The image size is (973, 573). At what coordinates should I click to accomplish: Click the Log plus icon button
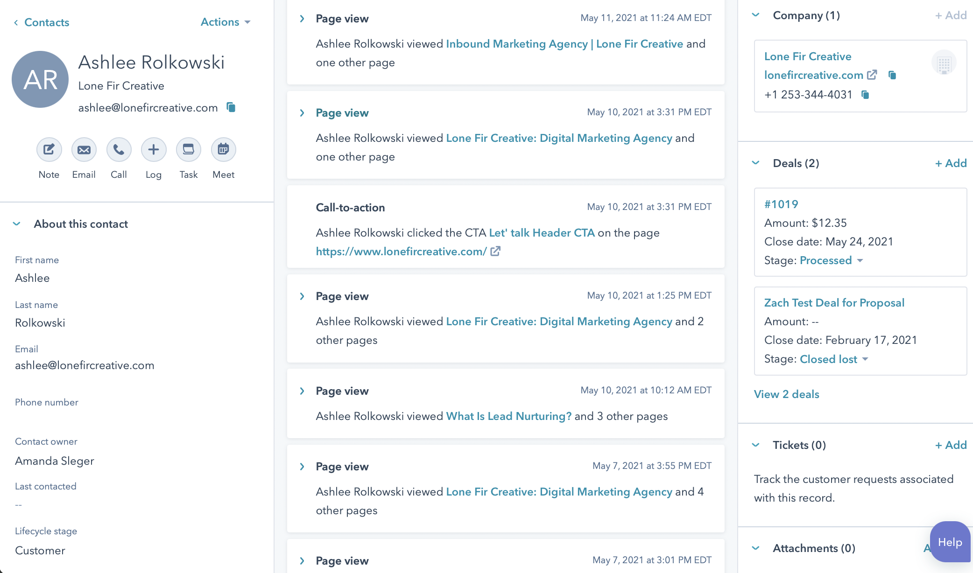(154, 150)
